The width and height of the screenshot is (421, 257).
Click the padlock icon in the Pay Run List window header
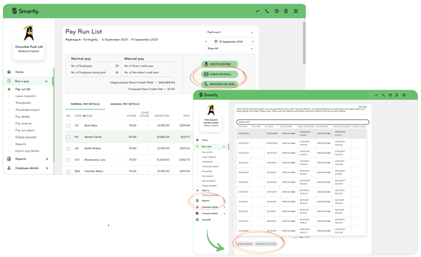click(286, 11)
